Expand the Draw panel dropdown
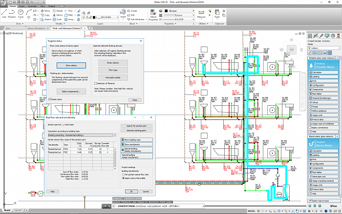Image resolution: width=342 pixels, height=214 pixels. [20, 24]
